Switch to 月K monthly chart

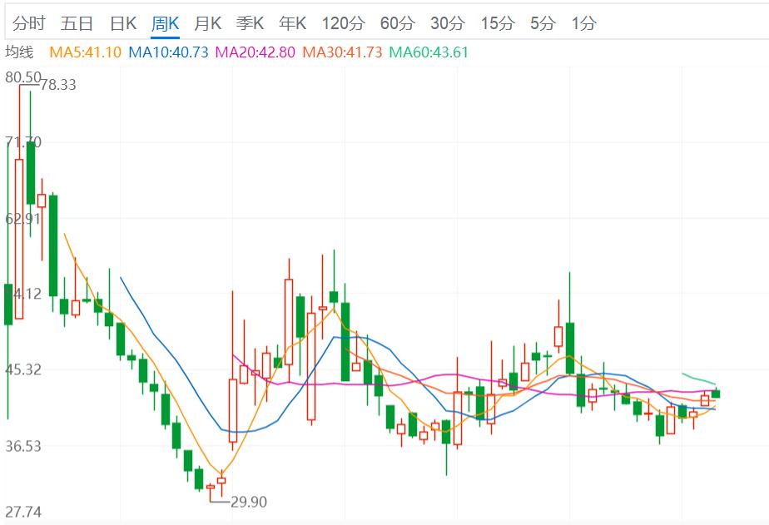(207, 23)
